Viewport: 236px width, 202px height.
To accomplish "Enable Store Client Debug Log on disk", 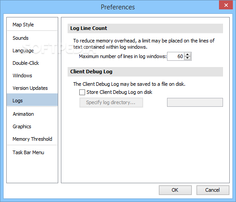I will pos(82,92).
